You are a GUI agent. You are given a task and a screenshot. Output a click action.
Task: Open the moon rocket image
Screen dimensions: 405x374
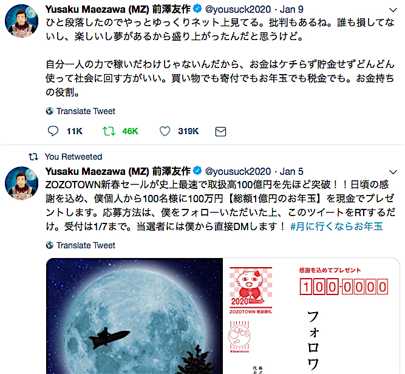(x=134, y=316)
